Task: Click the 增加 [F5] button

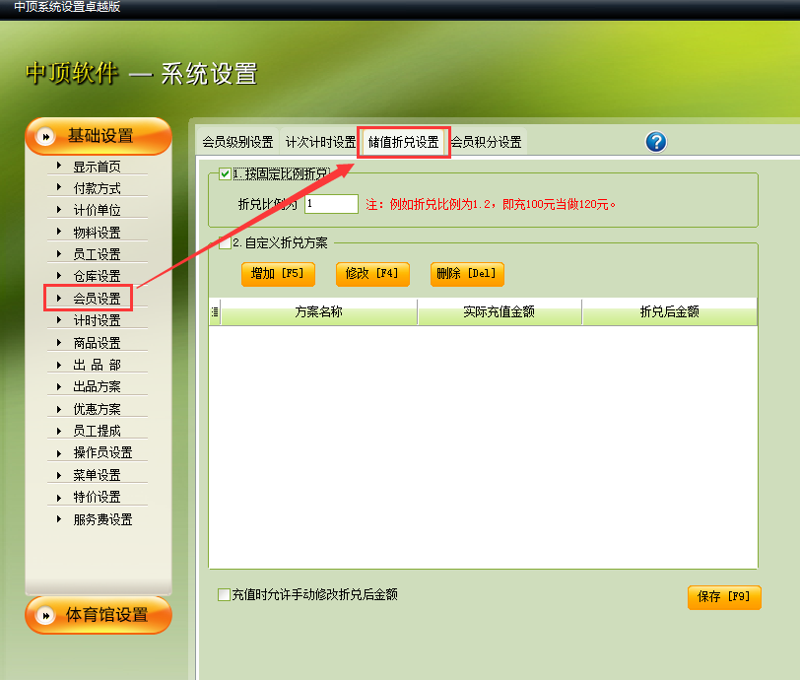Action: [278, 274]
